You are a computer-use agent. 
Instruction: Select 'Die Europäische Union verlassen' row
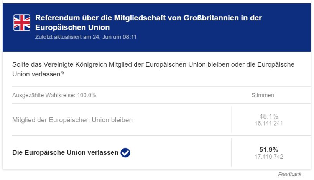66,152
